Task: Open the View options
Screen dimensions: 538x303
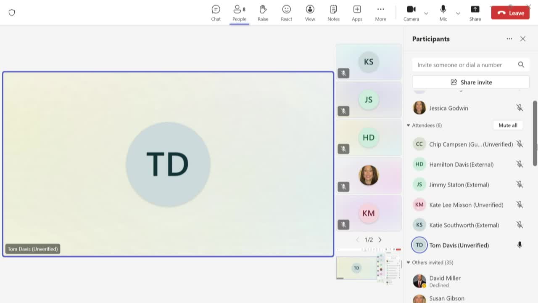Action: pyautogui.click(x=310, y=13)
